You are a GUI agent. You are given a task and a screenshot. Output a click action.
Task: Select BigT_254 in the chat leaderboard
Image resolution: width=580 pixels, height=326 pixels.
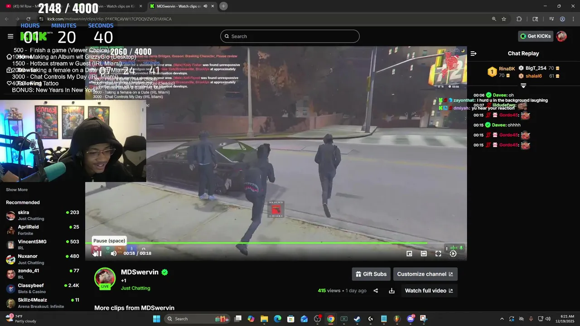point(536,68)
